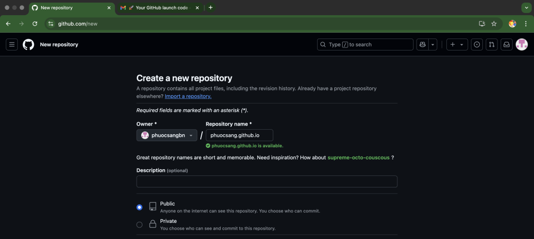Open the Copilot chat icon
The height and width of the screenshot is (239, 534).
422,45
